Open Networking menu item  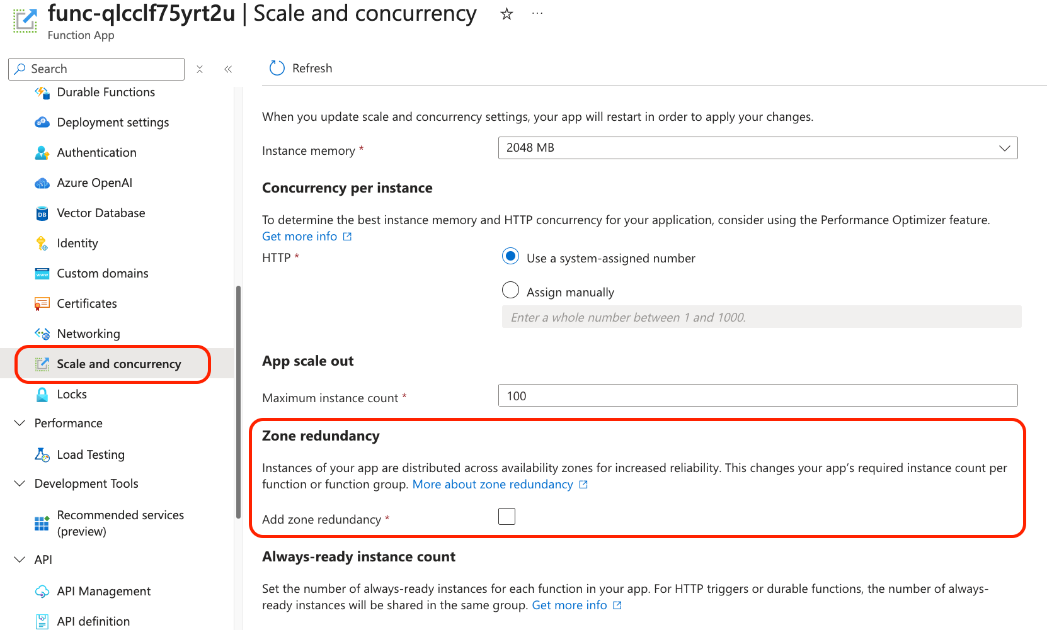(x=88, y=334)
